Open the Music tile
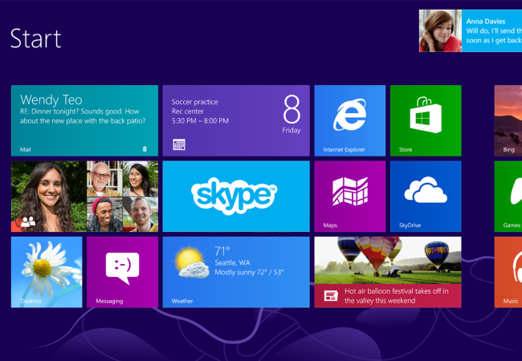Viewport: 522px width, 361px height. (508, 272)
